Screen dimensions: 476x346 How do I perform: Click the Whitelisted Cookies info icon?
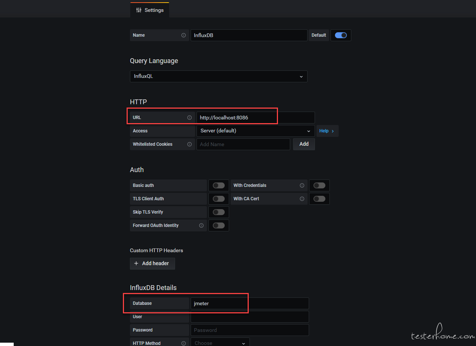pos(190,144)
